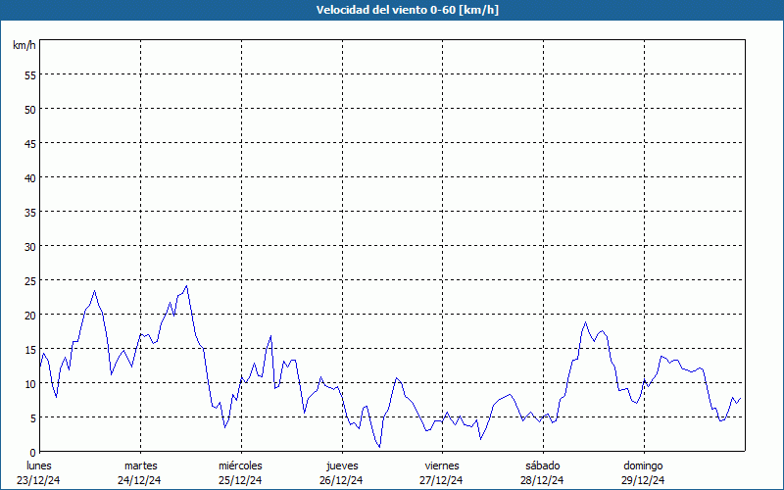Image resolution: width=784 pixels, height=490 pixels.
Task: Click the 'km/h' axis unit label
Action: click(x=24, y=45)
